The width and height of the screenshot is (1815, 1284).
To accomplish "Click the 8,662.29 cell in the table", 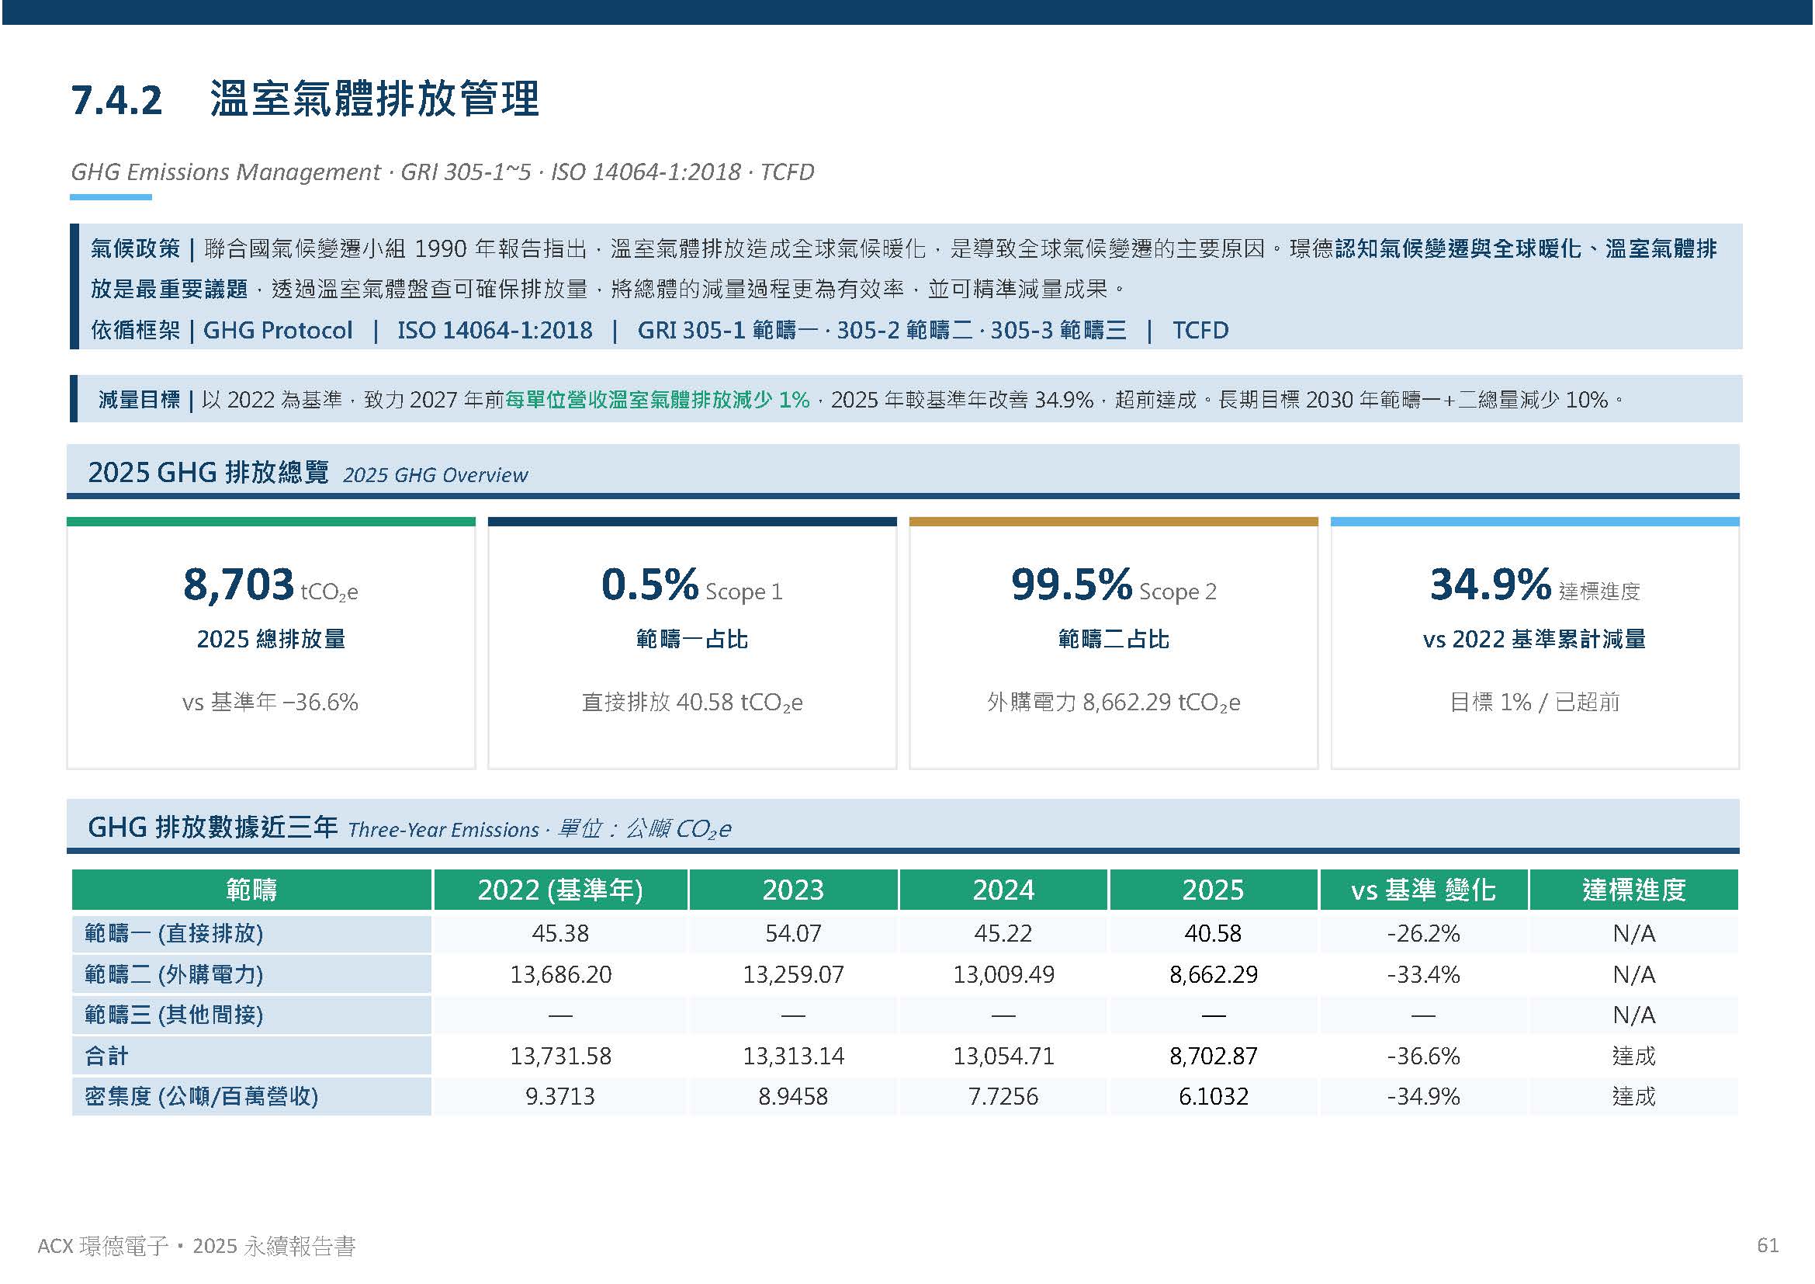I will [x=1214, y=975].
